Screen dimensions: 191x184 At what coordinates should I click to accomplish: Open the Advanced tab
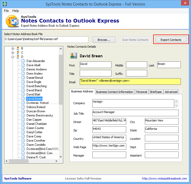pyautogui.click(x=171, y=92)
